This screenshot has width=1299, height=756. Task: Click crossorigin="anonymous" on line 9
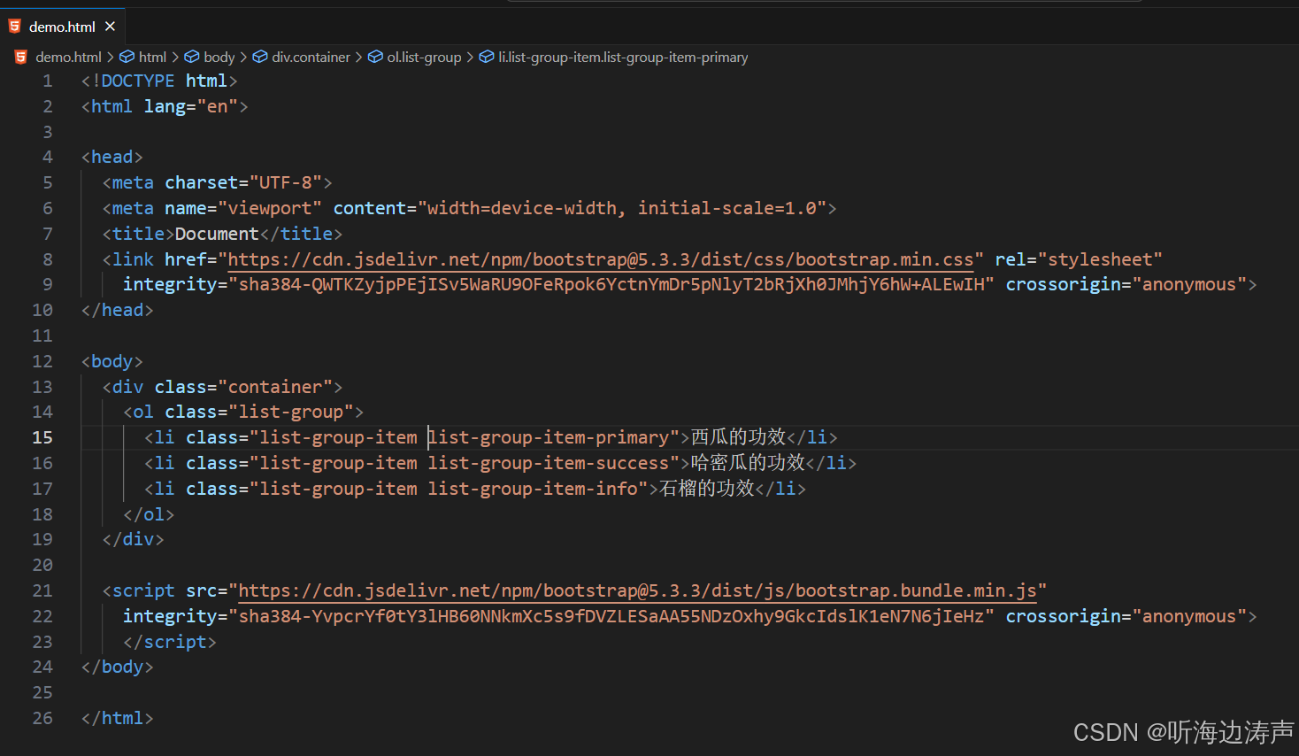[1126, 284]
